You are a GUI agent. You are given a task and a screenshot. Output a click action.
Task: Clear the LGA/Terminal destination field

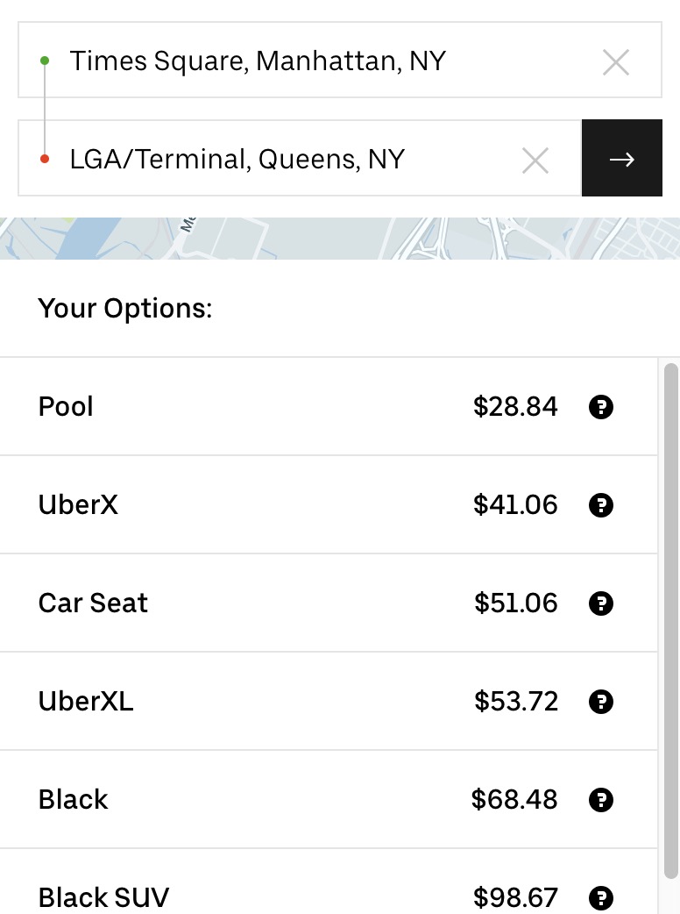[535, 161]
